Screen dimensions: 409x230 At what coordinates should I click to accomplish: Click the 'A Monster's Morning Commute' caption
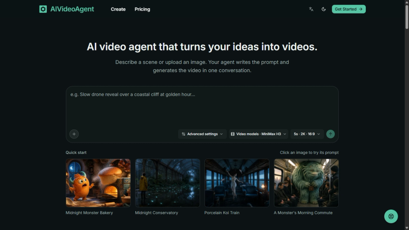pos(303,212)
